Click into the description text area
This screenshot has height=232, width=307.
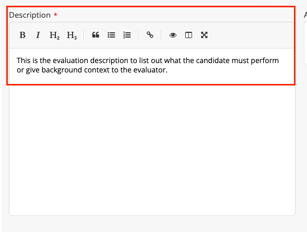click(152, 132)
